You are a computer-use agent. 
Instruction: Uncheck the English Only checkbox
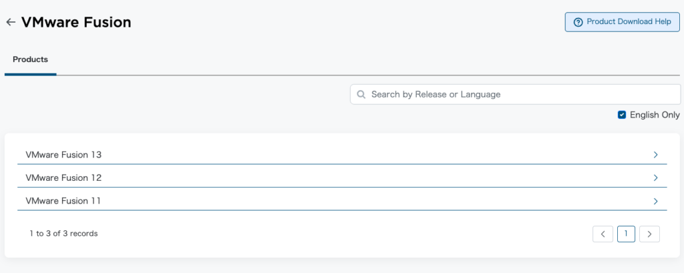[x=622, y=115]
